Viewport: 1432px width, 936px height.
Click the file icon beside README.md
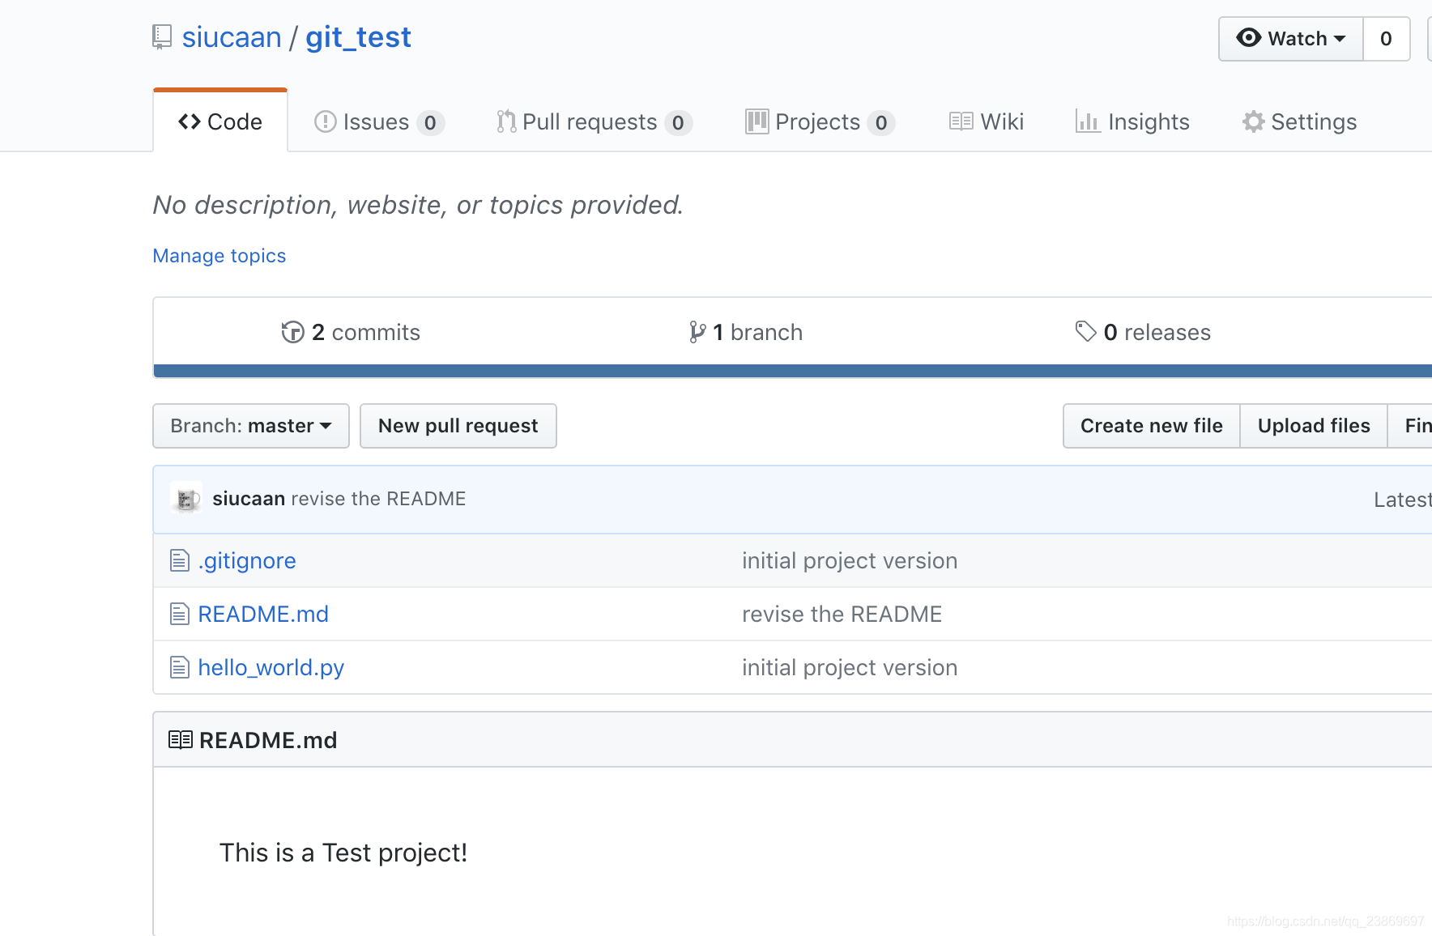(x=180, y=614)
